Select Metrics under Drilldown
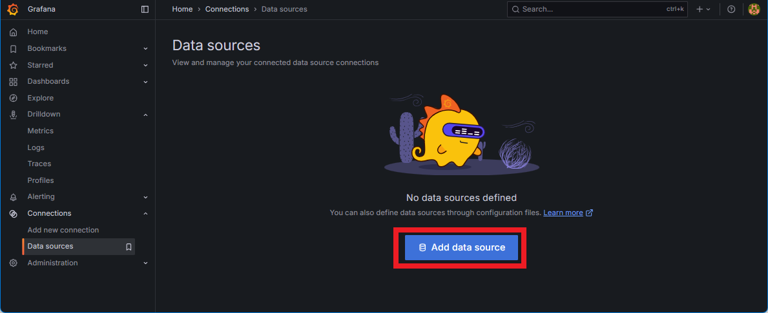 point(41,131)
